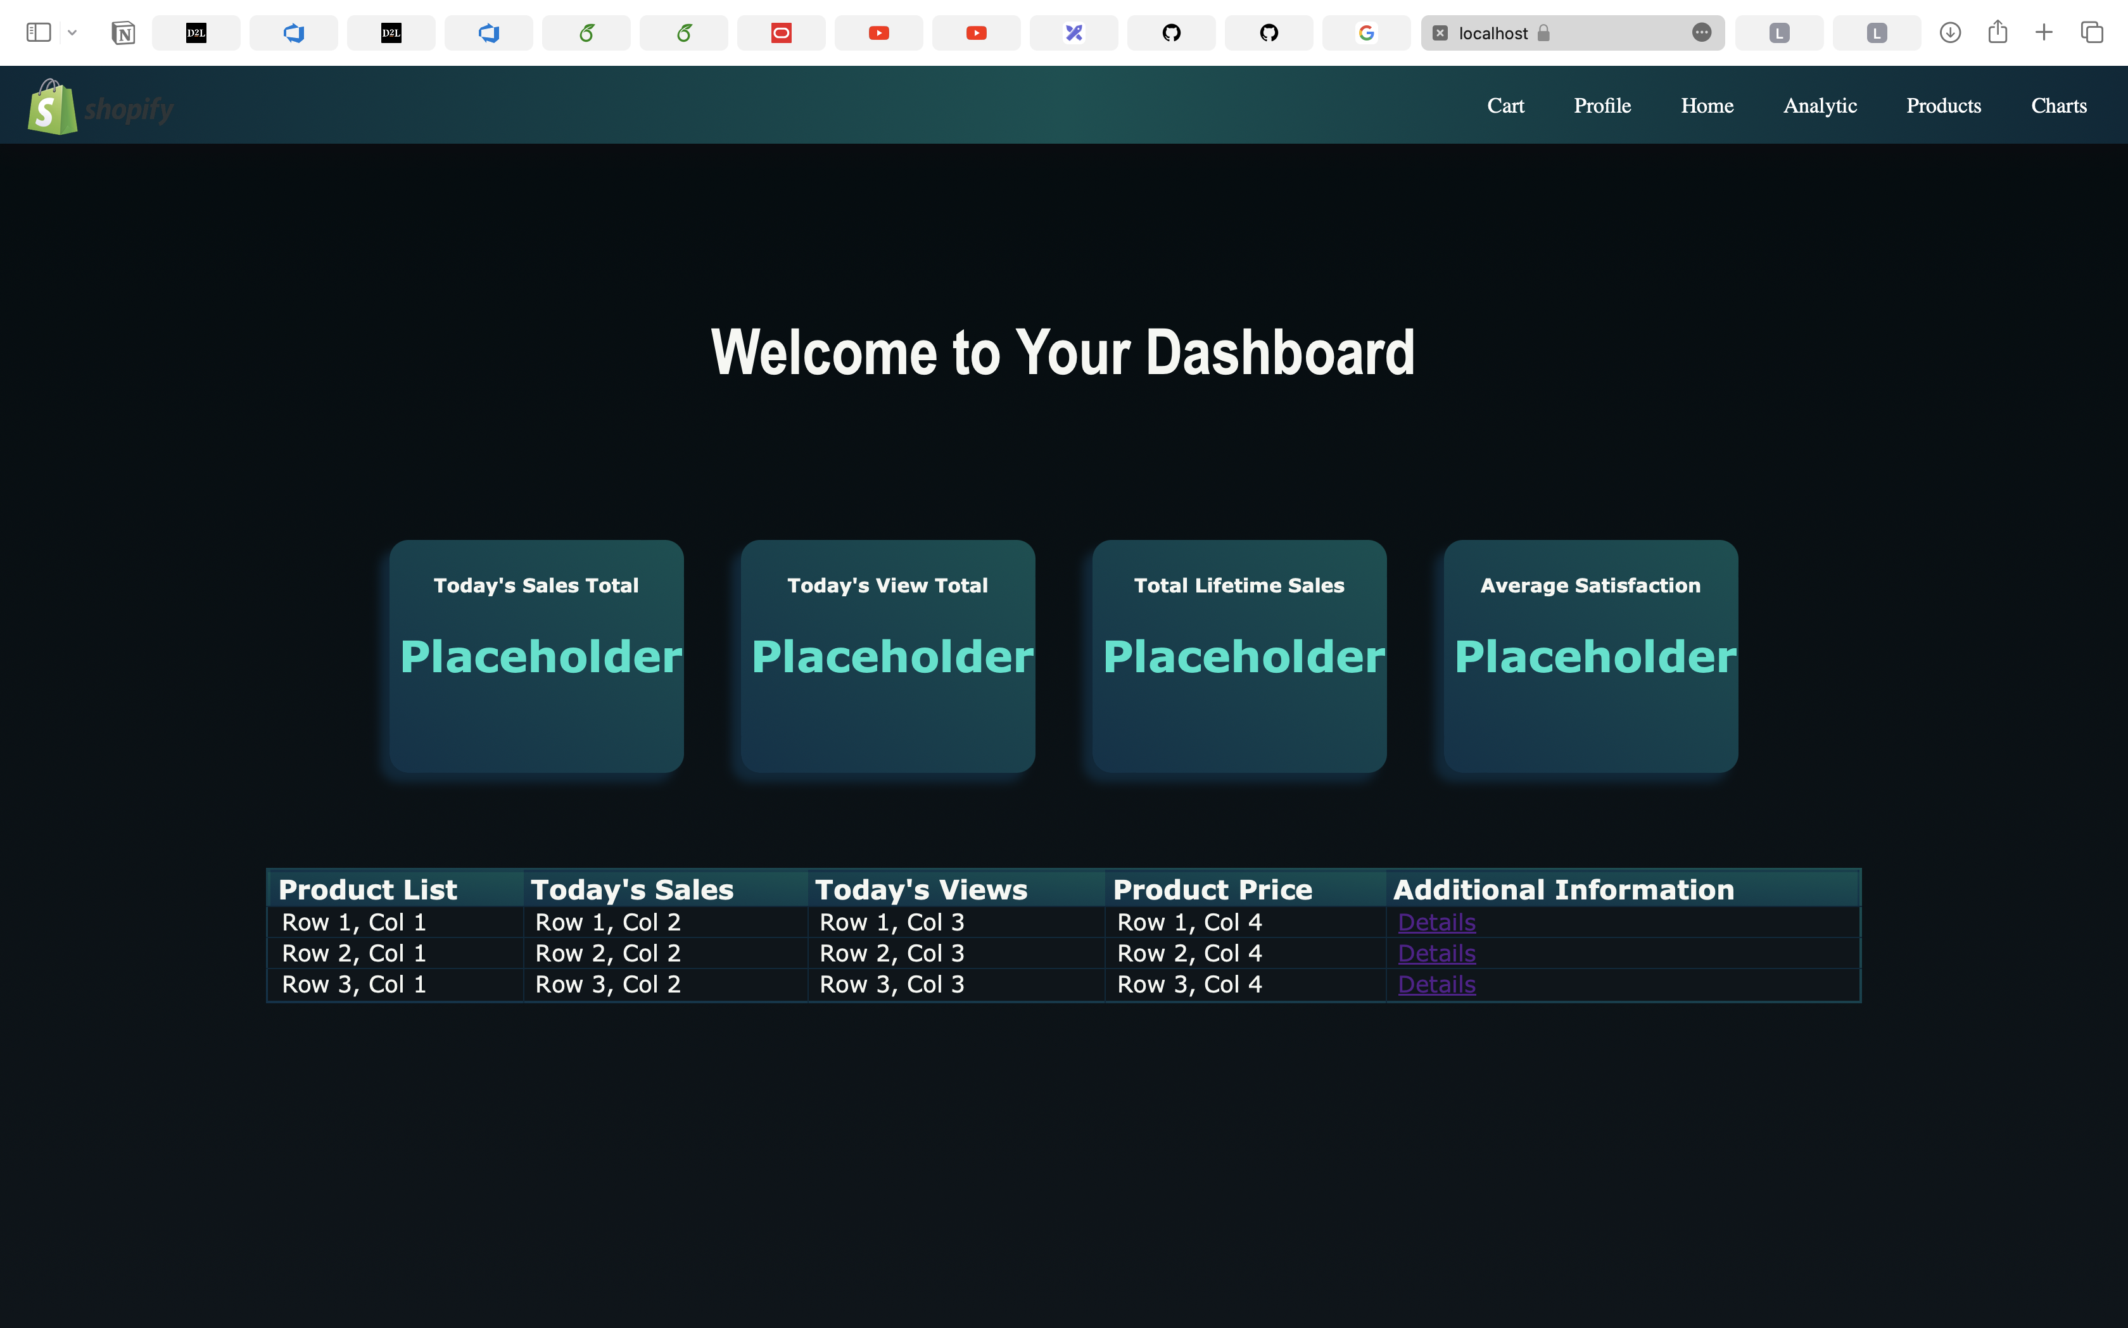Go to the Charts page

(2058, 106)
